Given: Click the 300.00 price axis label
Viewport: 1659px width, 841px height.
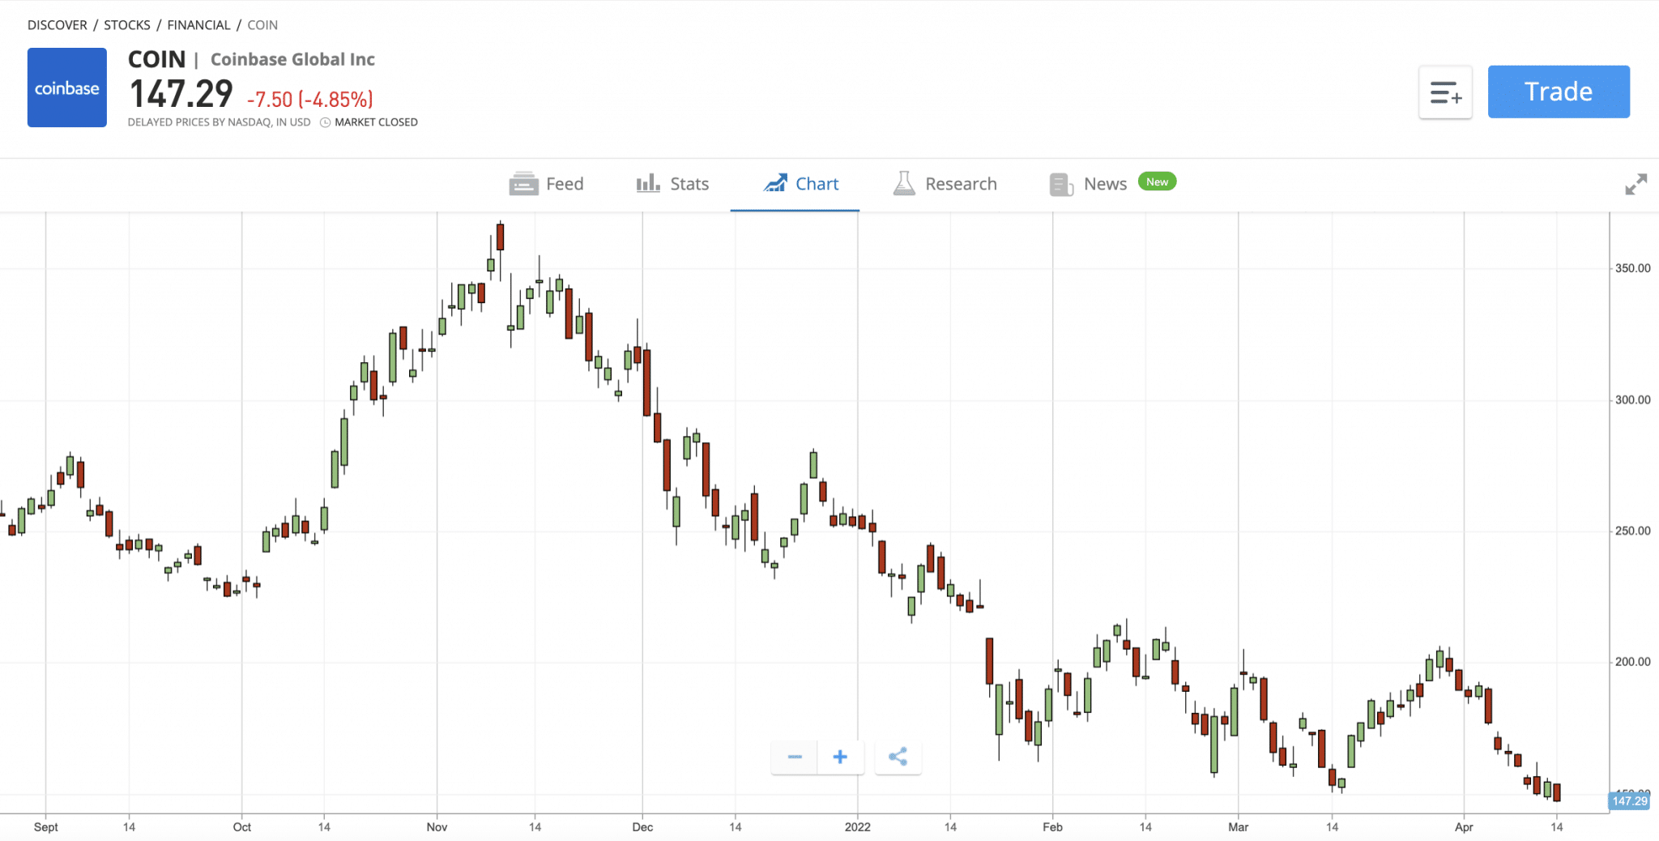Looking at the screenshot, I should tap(1632, 399).
